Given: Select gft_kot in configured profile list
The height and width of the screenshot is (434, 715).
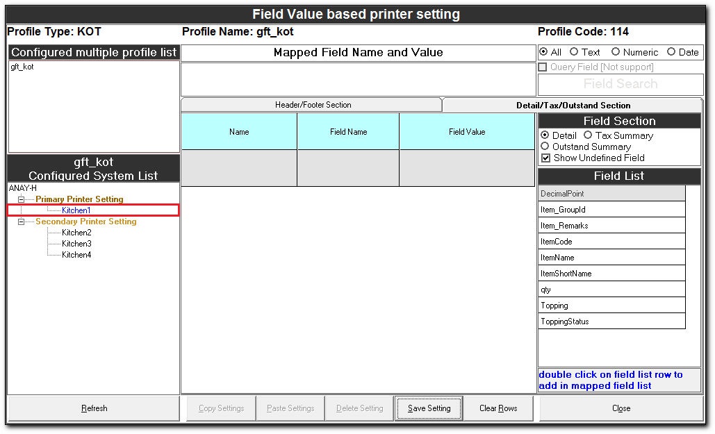Looking at the screenshot, I should coord(22,67).
